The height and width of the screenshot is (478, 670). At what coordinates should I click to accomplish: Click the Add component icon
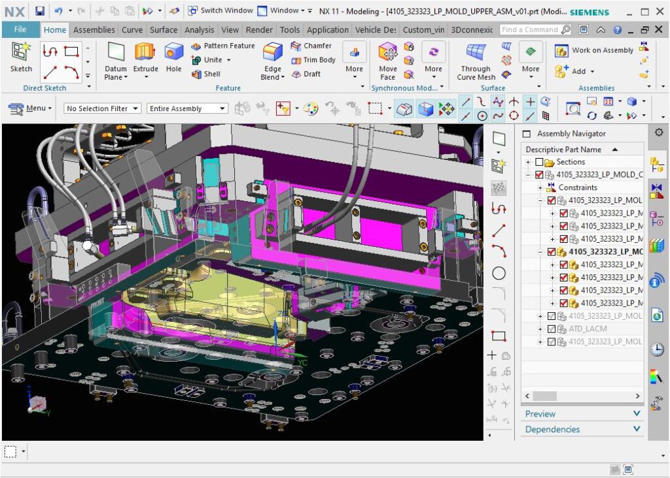tap(561, 71)
